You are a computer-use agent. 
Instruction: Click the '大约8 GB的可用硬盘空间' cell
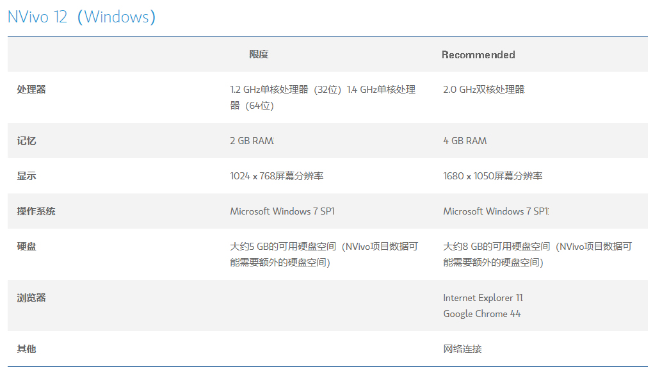pyautogui.click(x=538, y=254)
